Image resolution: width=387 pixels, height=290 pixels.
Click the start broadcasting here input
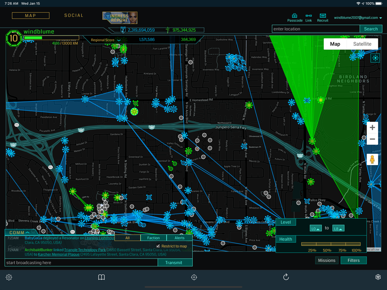point(81,263)
